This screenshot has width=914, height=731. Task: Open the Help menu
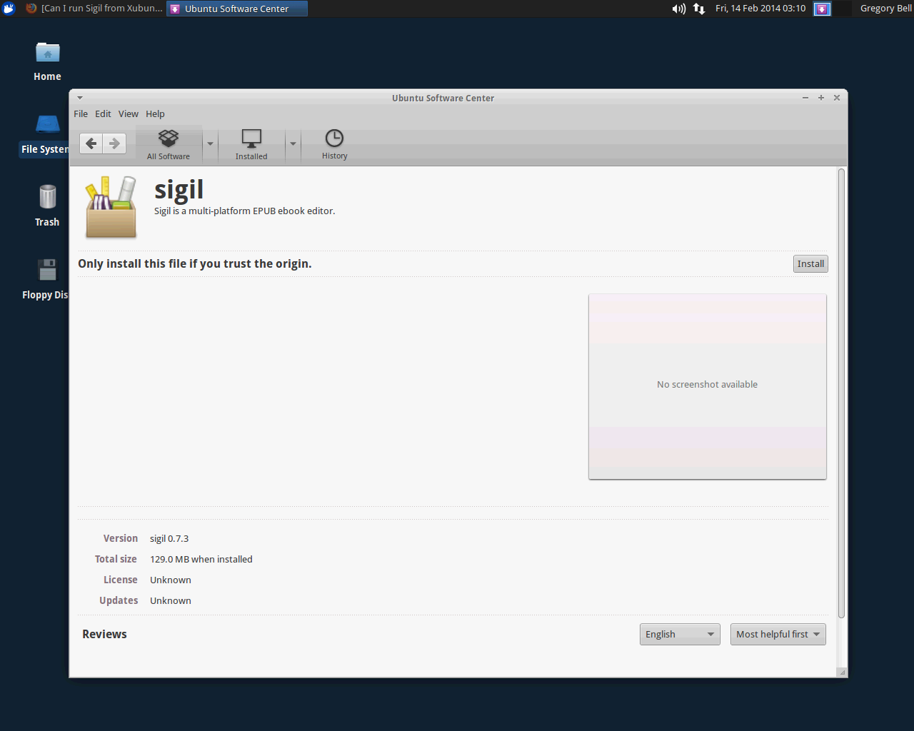[x=155, y=114]
